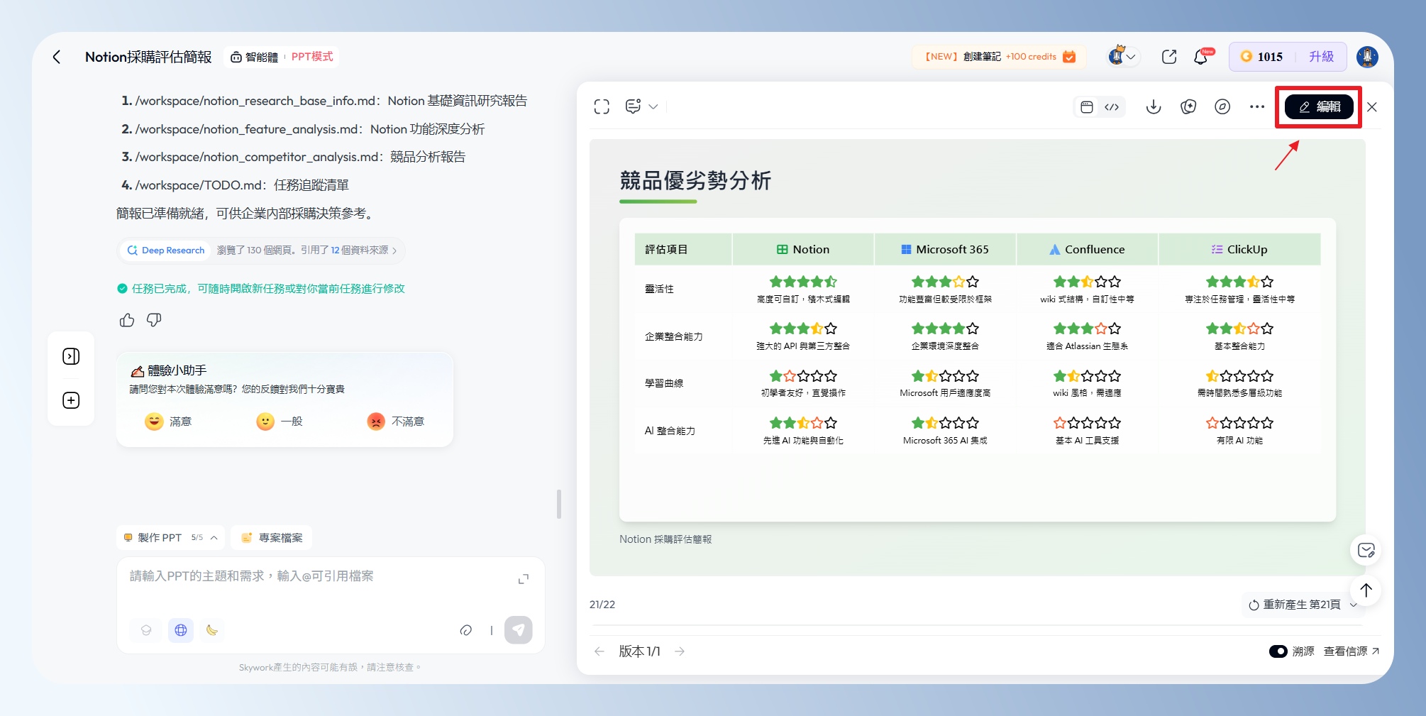
Task: Click the thumbs down feedback icon
Action: 154,320
